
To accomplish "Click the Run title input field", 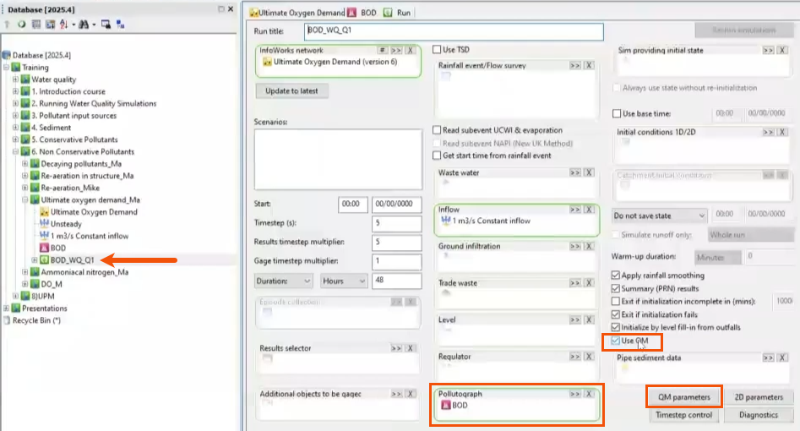I will pyautogui.click(x=454, y=31).
